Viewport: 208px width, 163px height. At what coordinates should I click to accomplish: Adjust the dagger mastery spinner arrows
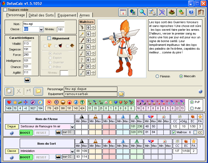tap(93, 47)
